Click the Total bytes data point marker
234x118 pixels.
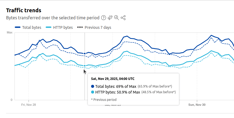pos(85,54)
